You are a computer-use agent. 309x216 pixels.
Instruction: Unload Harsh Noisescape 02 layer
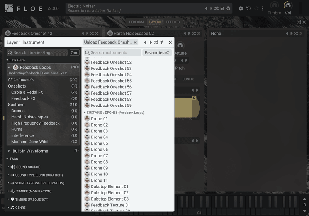point(199,34)
